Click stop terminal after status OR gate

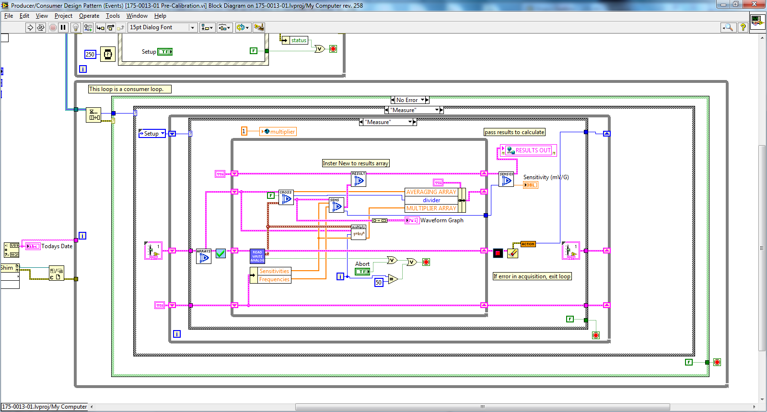click(333, 49)
